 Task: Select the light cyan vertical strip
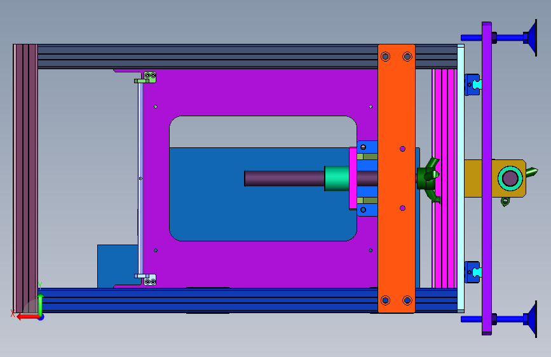pos(461,178)
